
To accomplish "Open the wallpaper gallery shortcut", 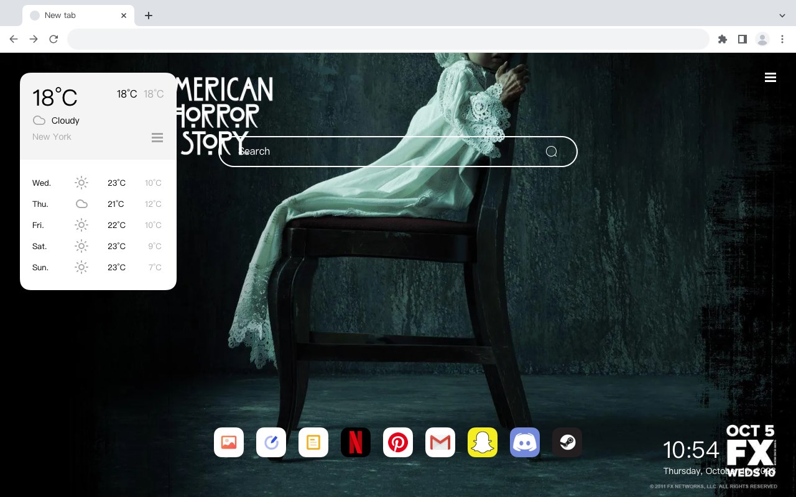I will click(x=229, y=442).
